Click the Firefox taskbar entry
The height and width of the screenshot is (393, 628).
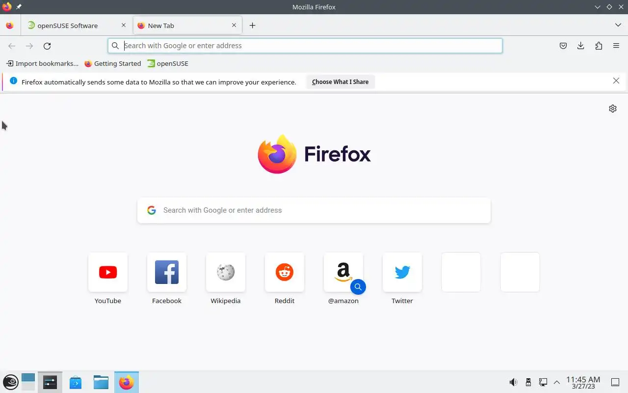(127, 382)
